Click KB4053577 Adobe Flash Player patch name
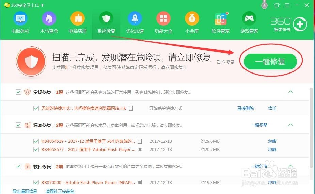Viewport: 315px width, 194px height. (88, 149)
